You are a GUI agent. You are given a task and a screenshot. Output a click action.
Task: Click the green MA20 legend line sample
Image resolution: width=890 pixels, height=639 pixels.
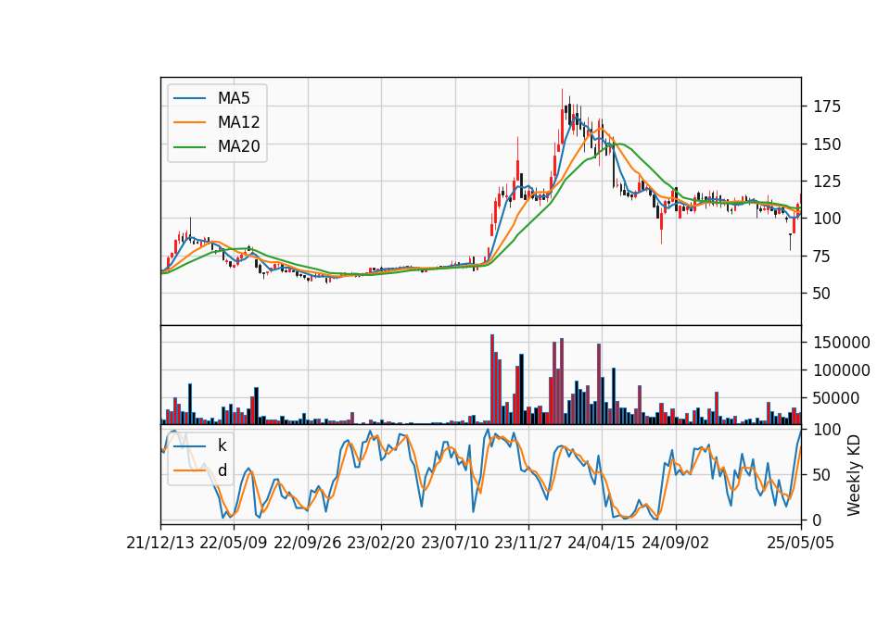coord(189,147)
